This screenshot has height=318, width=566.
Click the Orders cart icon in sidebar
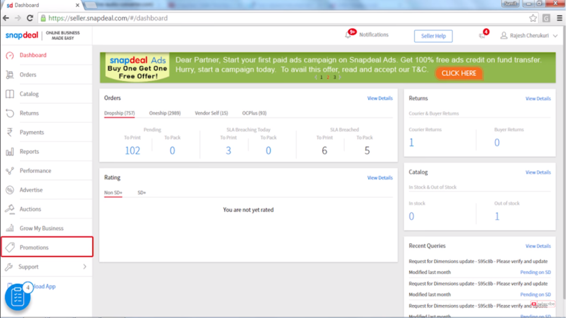[10, 75]
